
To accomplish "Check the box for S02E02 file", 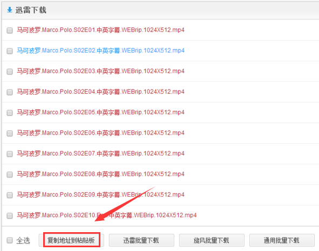I will pyautogui.click(x=10, y=51).
